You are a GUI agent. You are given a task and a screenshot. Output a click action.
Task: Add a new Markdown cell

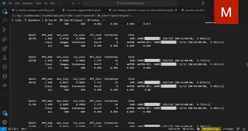(32, 20)
